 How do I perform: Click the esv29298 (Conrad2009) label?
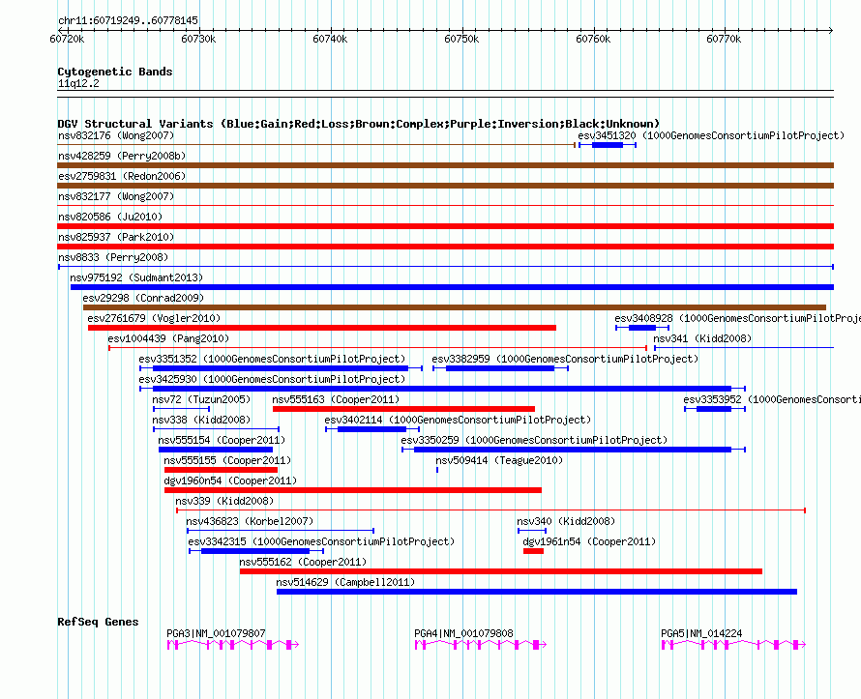pyautogui.click(x=143, y=298)
